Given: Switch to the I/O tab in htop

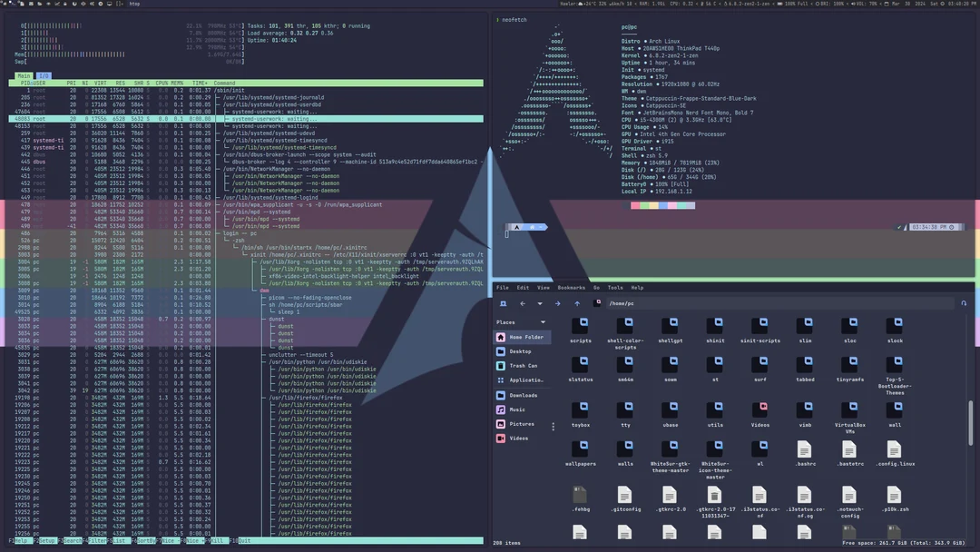Looking at the screenshot, I should 43,76.
